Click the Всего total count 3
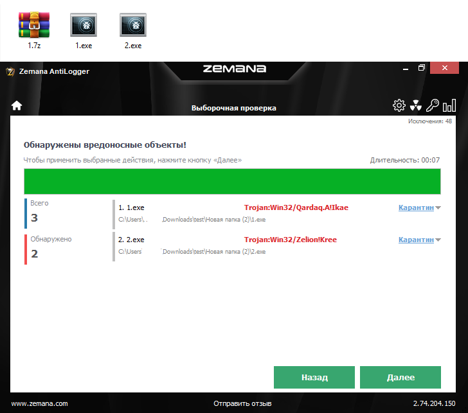The height and width of the screenshot is (413, 468). coord(34,218)
